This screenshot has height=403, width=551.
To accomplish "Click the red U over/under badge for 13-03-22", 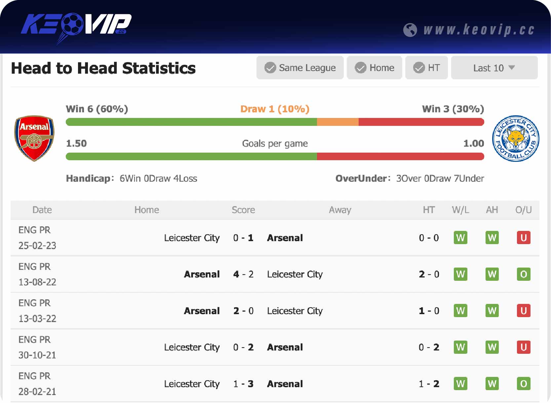I will (x=523, y=311).
